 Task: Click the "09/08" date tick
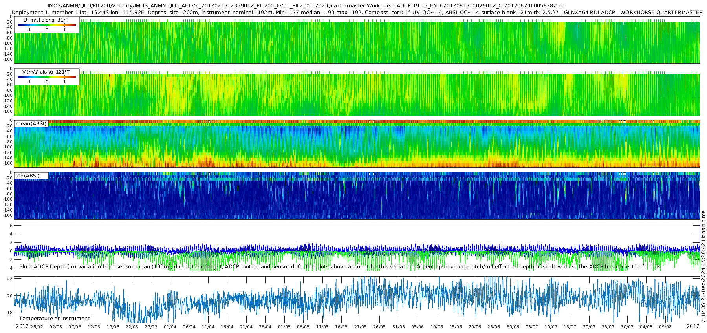click(x=665, y=327)
